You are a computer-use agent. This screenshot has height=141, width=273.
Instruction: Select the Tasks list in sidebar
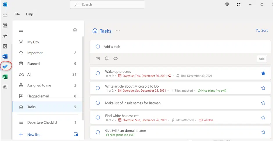[x=47, y=107]
